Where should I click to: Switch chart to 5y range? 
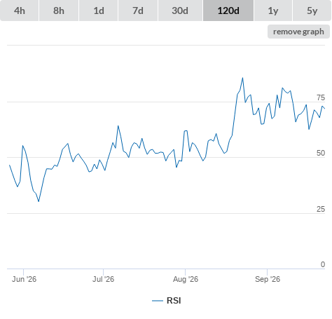tap(312, 11)
